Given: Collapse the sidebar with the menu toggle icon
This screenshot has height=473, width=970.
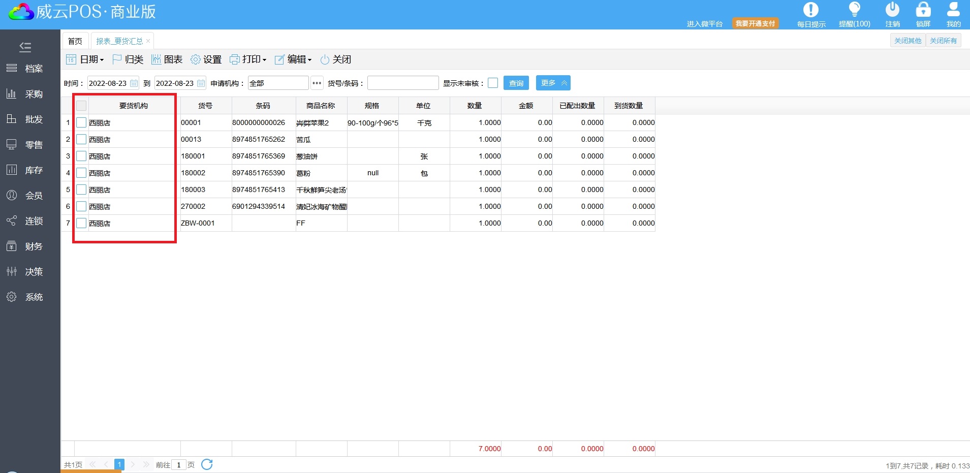Looking at the screenshot, I should click(x=25, y=47).
